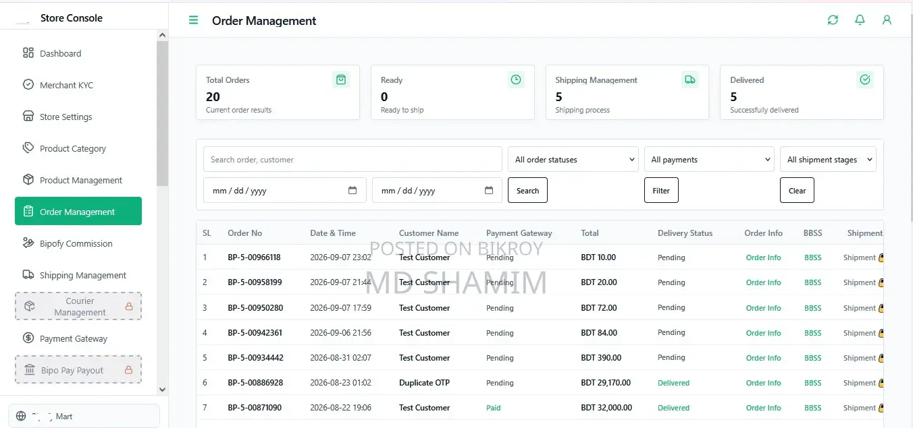Click the Delivered checkmark icon
Screen dimensions: 913x428
865,80
